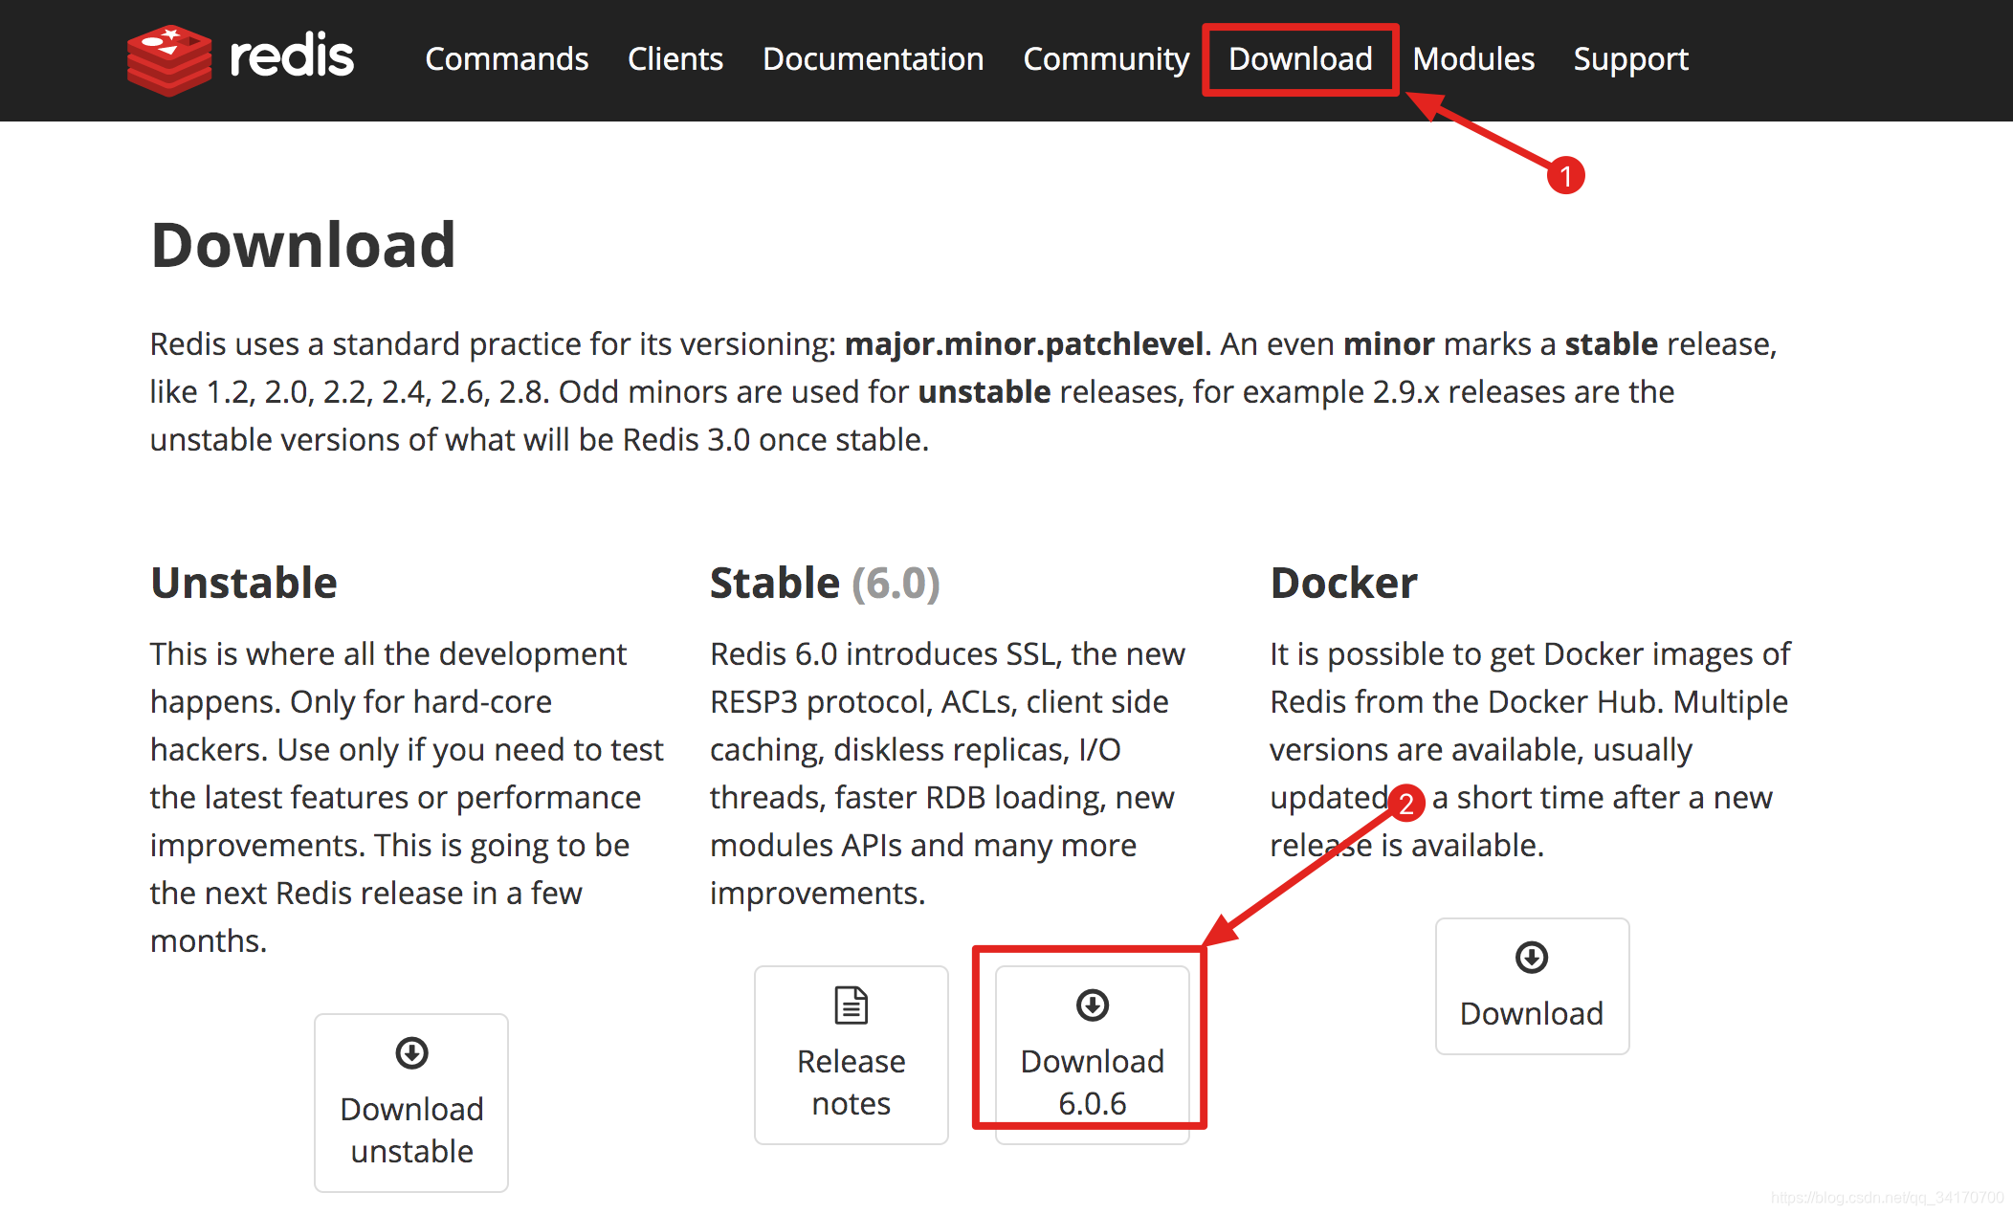Click the 'Docker' section heading
The height and width of the screenshot is (1215, 2013).
(1343, 583)
